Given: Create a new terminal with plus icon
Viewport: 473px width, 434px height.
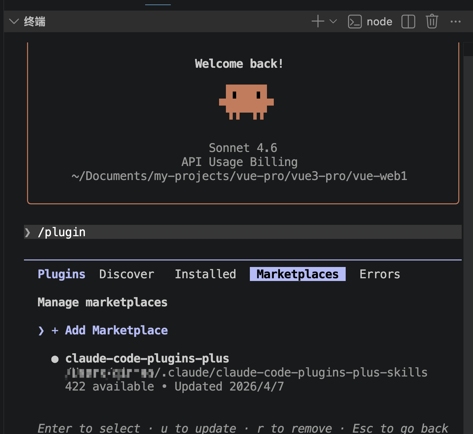Looking at the screenshot, I should click(x=318, y=21).
